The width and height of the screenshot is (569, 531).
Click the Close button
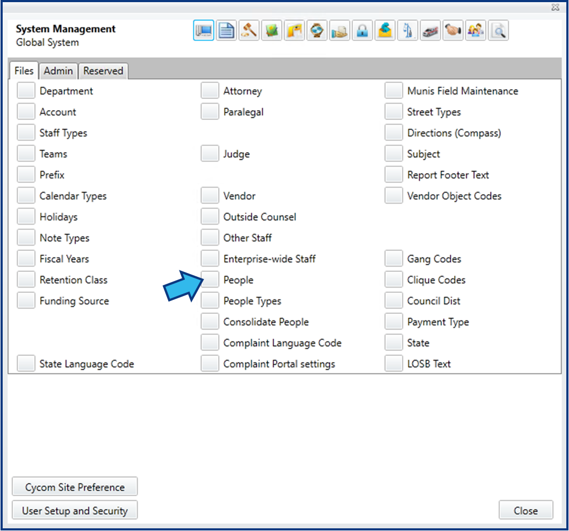526,511
